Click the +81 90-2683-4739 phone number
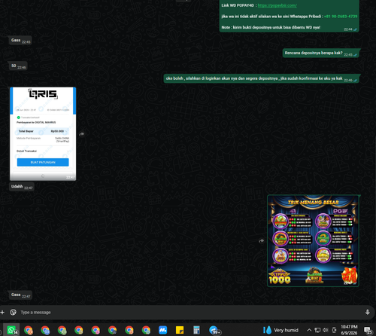This screenshot has width=376, height=336. tap(341, 17)
